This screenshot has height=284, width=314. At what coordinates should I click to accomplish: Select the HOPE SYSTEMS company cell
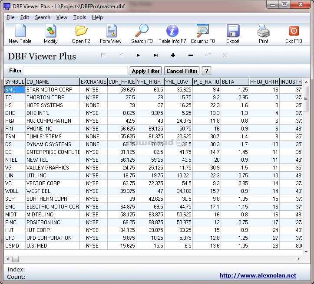pyautogui.click(x=53, y=105)
